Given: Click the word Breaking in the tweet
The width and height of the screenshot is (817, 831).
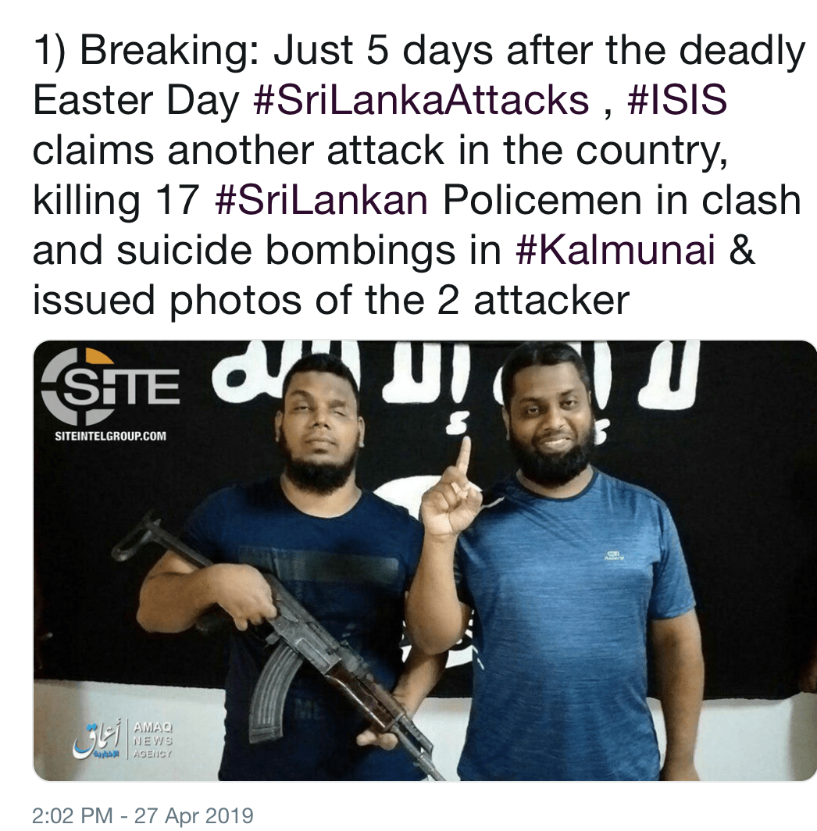Looking at the screenshot, I should (169, 51).
